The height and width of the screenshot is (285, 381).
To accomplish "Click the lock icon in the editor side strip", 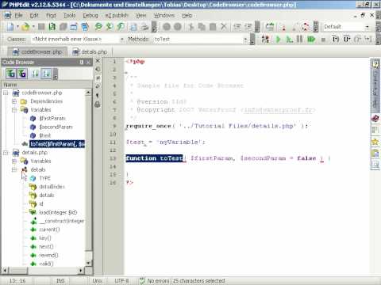I will pos(98,104).
